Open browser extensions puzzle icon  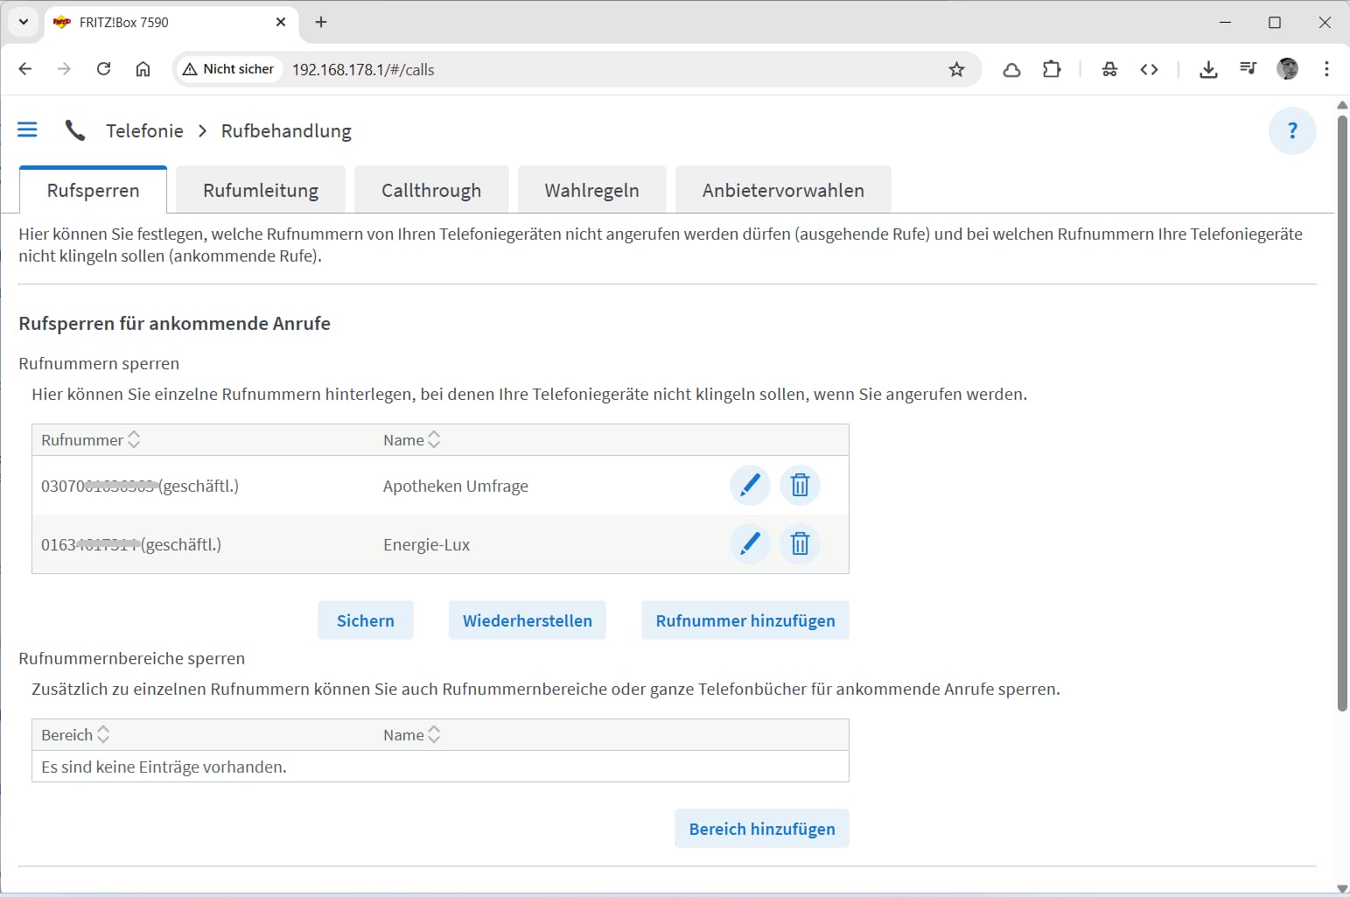pos(1052,70)
